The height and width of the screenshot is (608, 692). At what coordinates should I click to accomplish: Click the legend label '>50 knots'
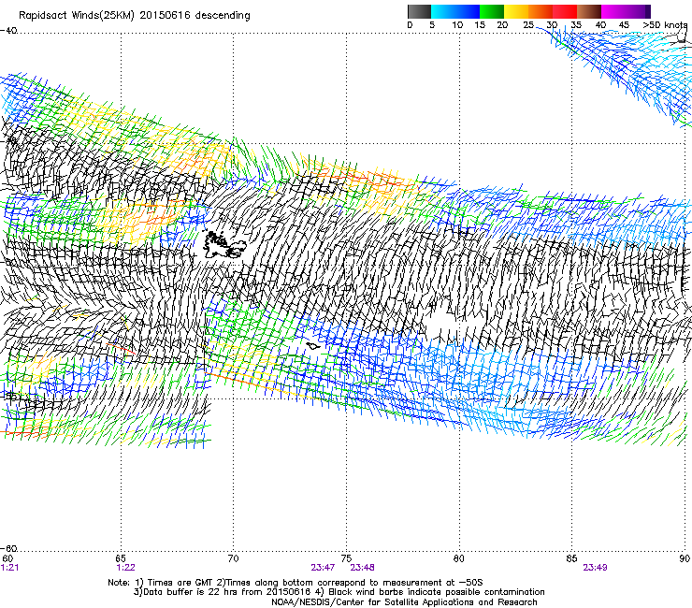(665, 25)
